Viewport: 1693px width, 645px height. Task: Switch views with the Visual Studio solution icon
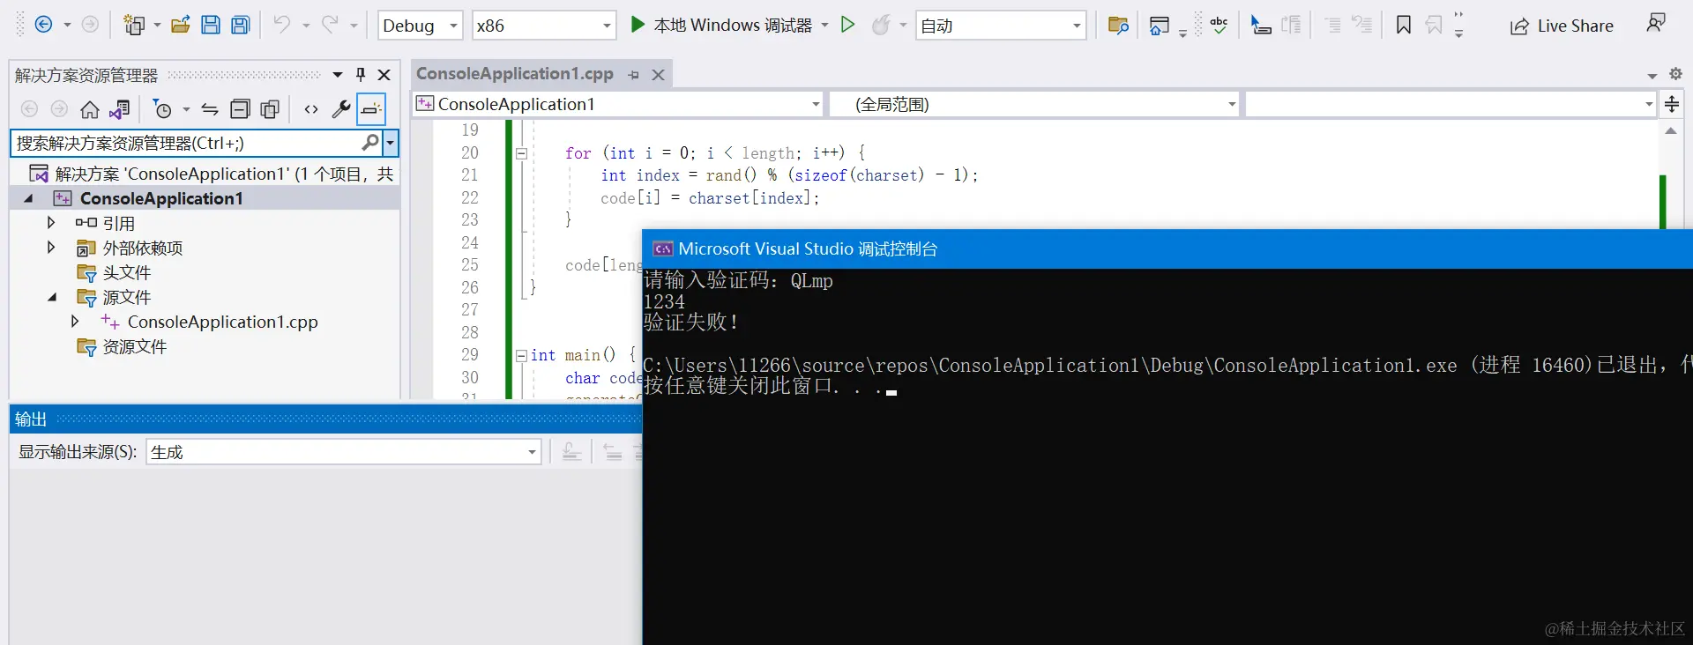point(120,109)
